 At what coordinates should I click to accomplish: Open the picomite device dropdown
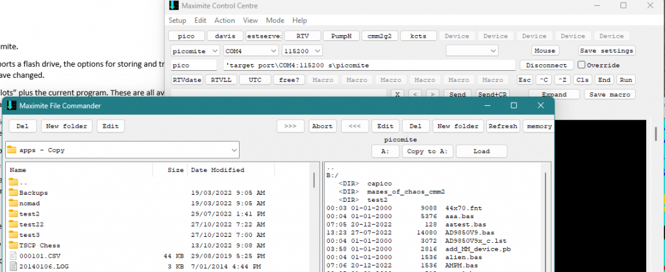pos(194,51)
